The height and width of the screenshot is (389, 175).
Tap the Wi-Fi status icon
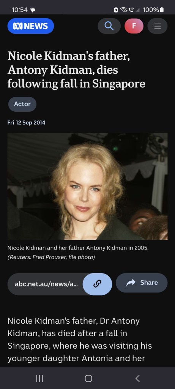tap(124, 9)
